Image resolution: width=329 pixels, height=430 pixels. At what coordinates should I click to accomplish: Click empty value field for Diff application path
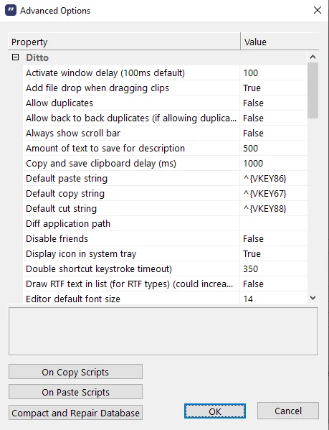(x=273, y=224)
